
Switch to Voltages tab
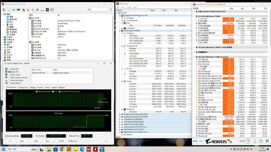click(33, 88)
